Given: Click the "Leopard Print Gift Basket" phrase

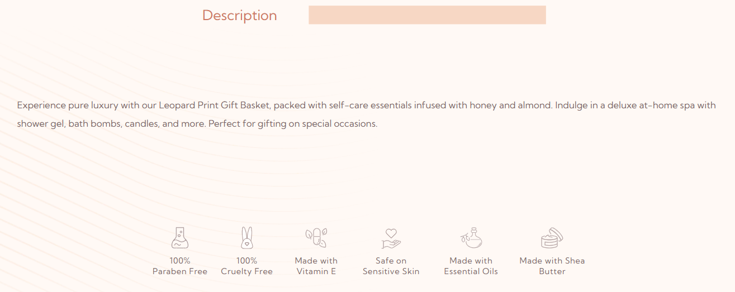Looking at the screenshot, I should coord(214,105).
